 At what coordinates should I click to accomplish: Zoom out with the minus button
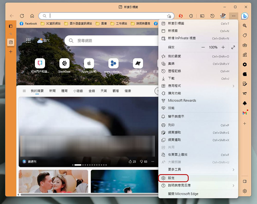[203, 47]
